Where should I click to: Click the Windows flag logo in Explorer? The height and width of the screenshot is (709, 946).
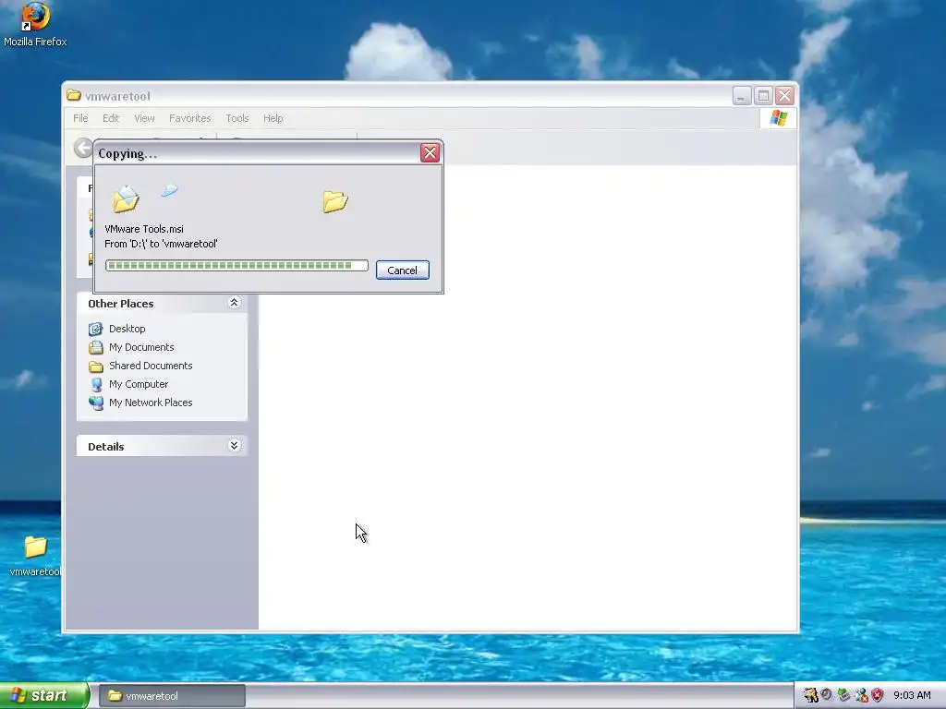778,117
